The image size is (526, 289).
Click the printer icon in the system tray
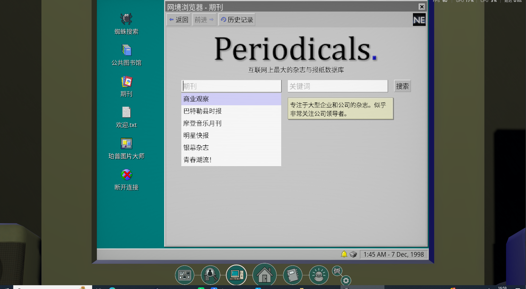[353, 254]
